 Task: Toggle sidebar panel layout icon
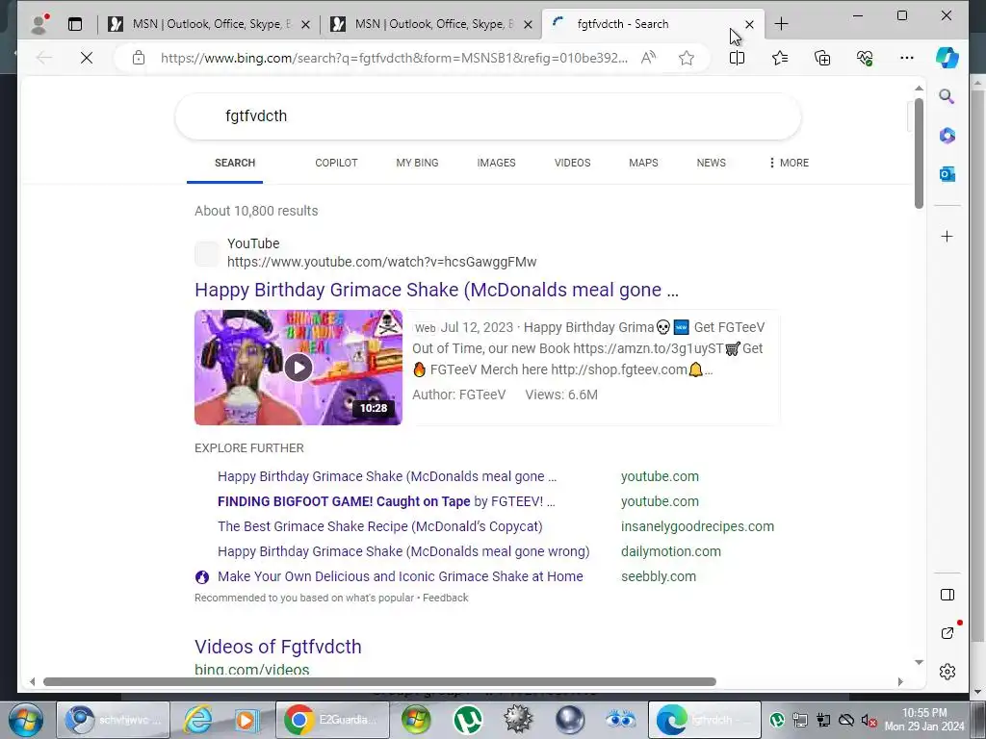(947, 595)
